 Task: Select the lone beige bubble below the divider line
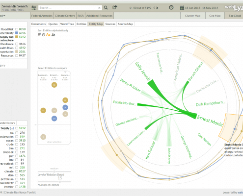43,137
